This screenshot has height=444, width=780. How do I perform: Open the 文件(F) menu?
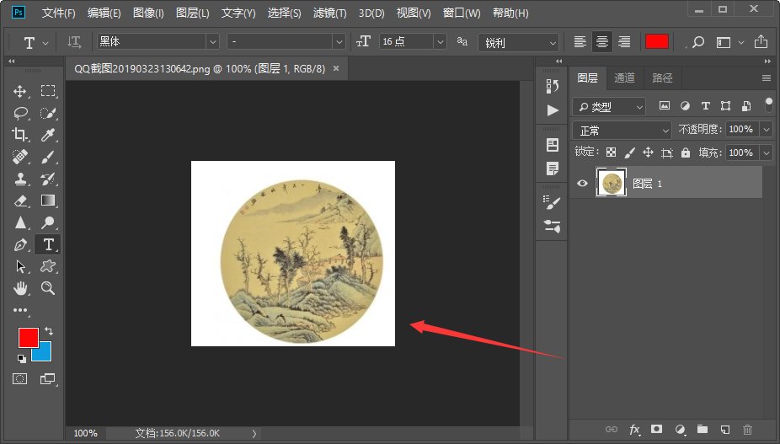pyautogui.click(x=59, y=13)
